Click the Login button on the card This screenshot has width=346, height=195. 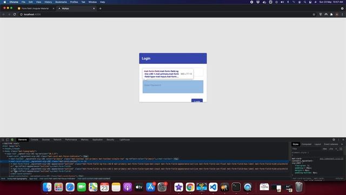pyautogui.click(x=197, y=101)
